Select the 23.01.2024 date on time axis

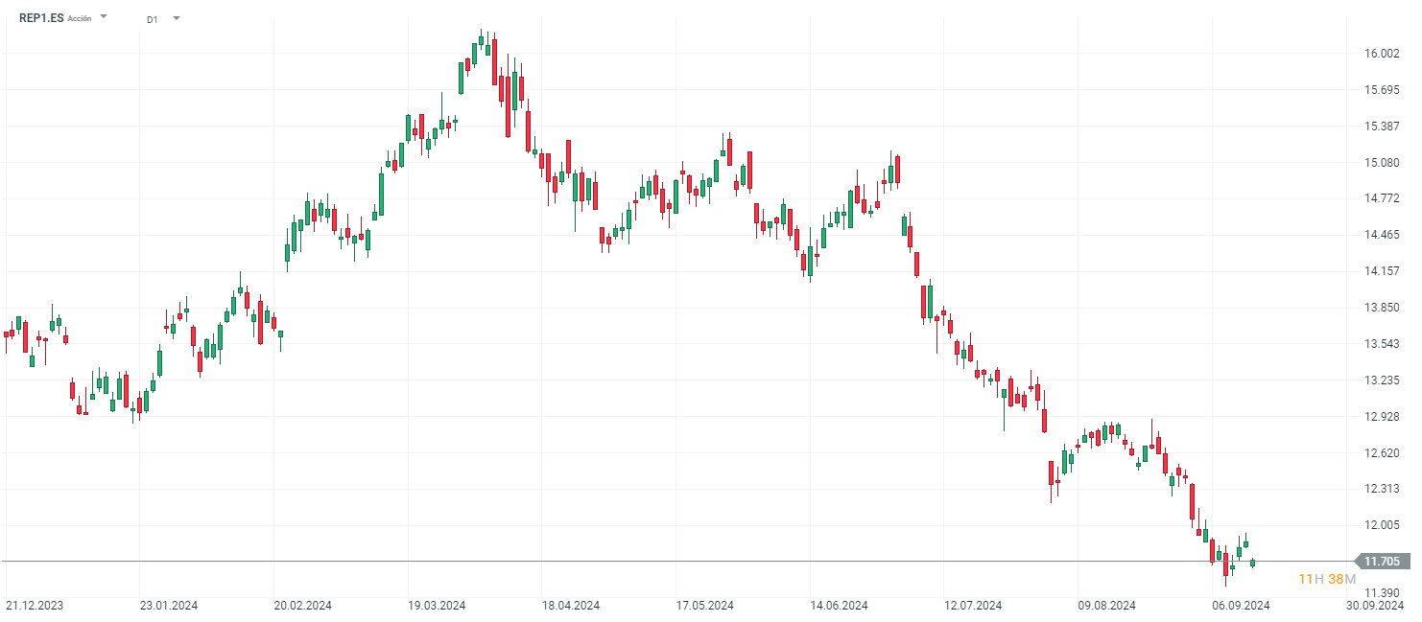(169, 606)
